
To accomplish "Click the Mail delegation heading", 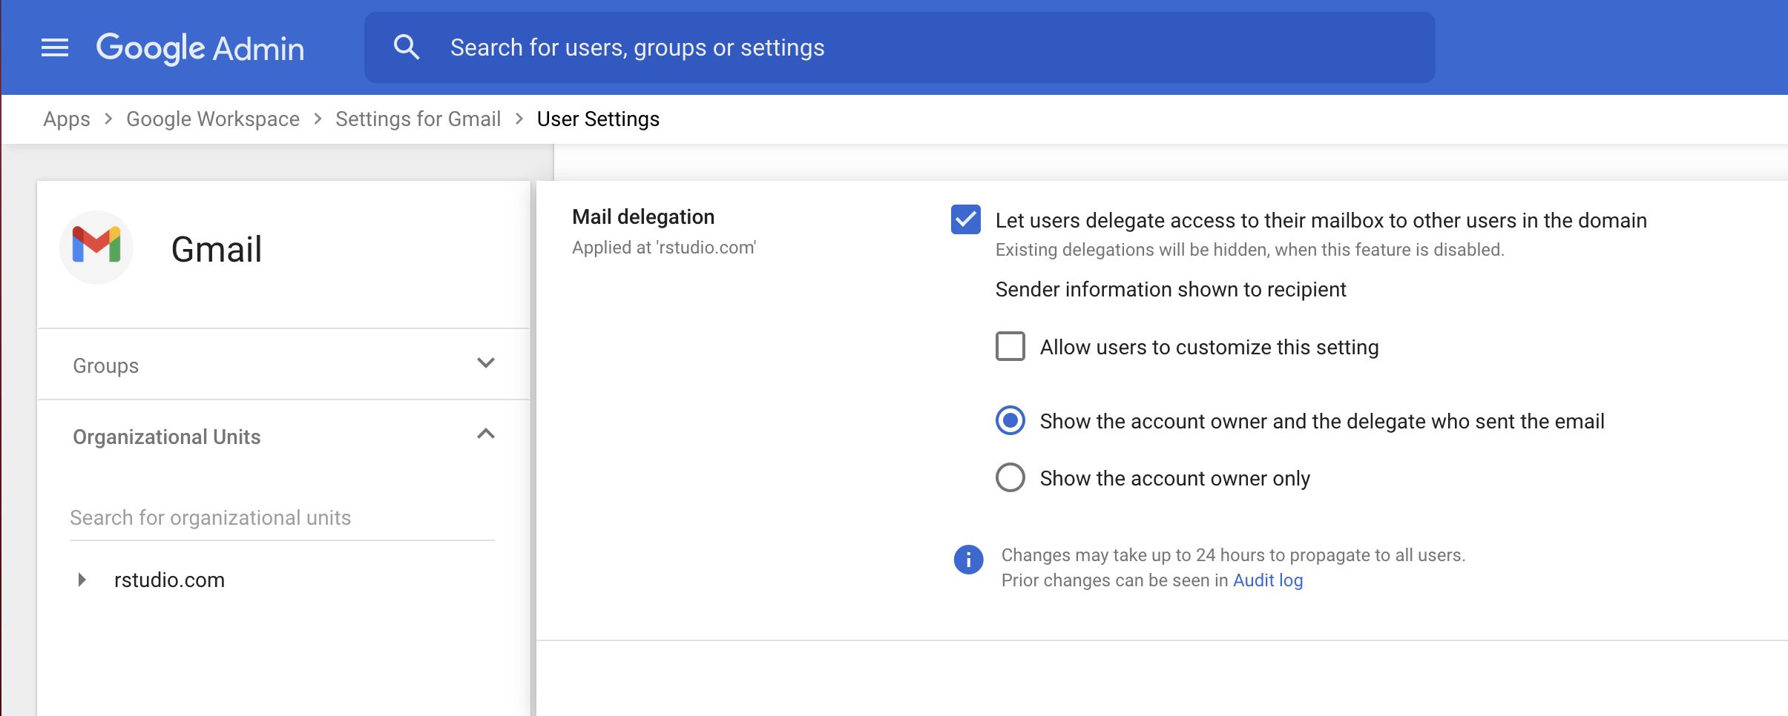I will [x=643, y=216].
